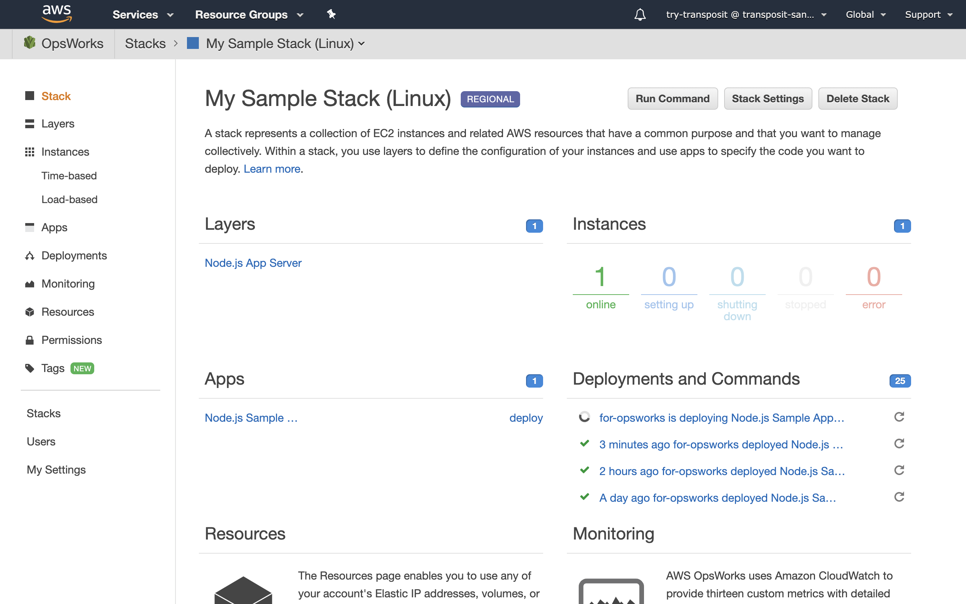The height and width of the screenshot is (604, 966).
Task: Click the OpsWorks logo icon
Action: 30,43
